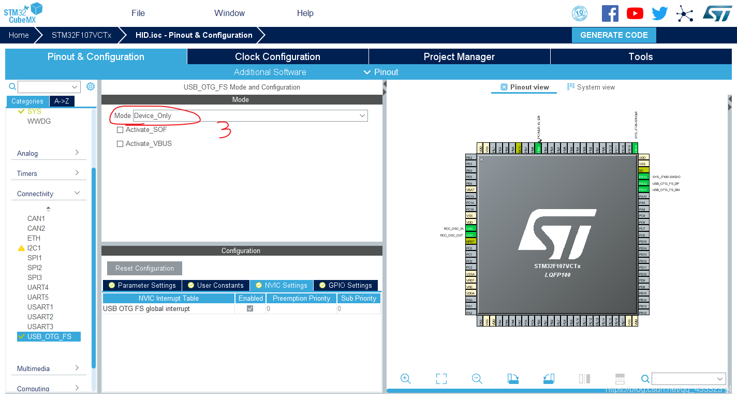This screenshot has width=737, height=399.
Task: Expand the Analog category in sidebar
Action: click(49, 153)
